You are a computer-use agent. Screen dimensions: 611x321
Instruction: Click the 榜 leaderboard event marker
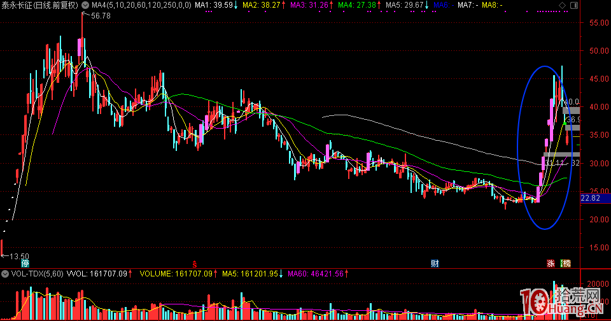click(x=566, y=264)
